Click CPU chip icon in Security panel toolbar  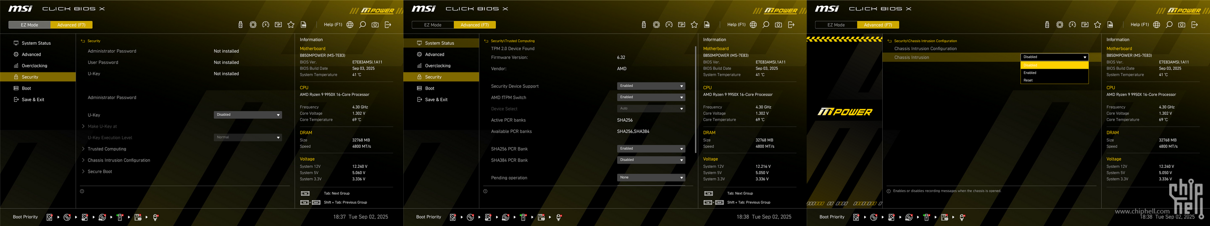pyautogui.click(x=253, y=25)
